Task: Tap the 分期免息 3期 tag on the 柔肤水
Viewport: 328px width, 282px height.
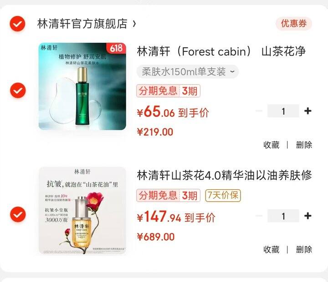Action: pos(169,91)
